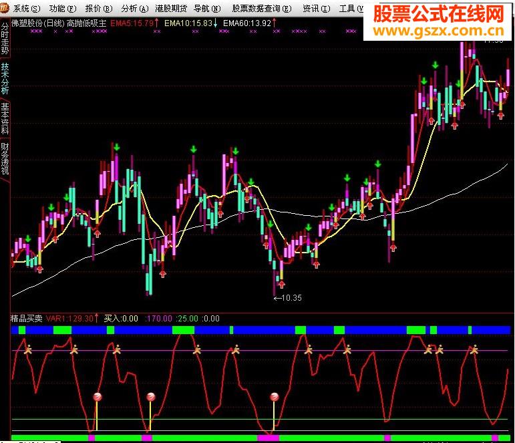Click the 精品买卖 sub-indicator name
The width and height of the screenshot is (515, 443).
(x=27, y=318)
